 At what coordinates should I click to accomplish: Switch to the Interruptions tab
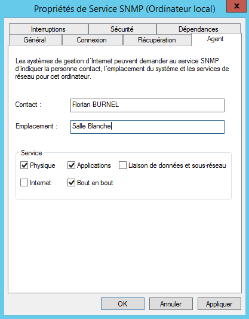48,29
